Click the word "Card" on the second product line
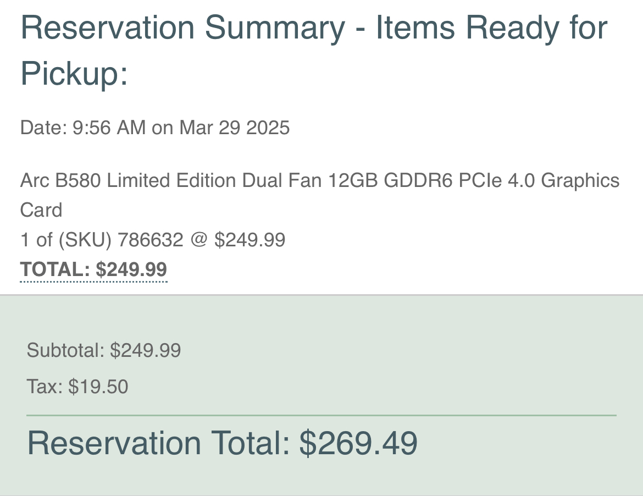Viewport: 643px width, 496px height. (41, 210)
